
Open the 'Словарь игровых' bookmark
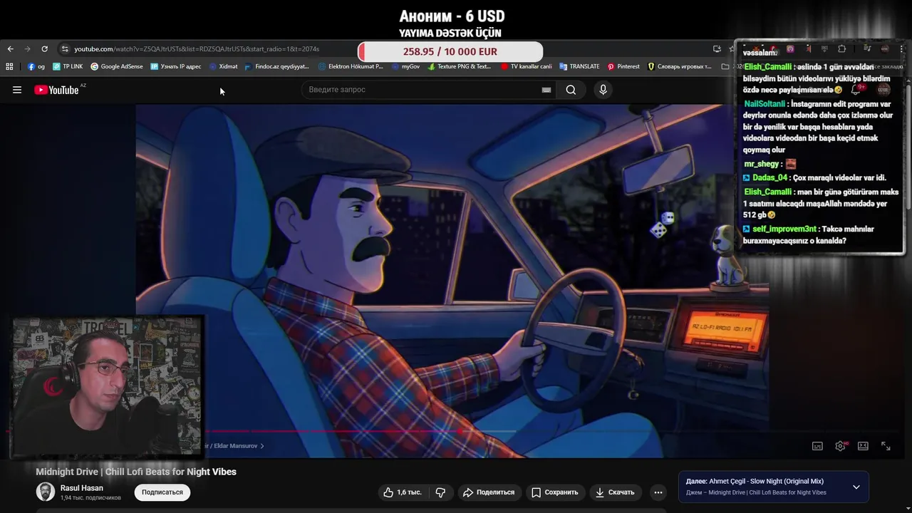pos(680,66)
